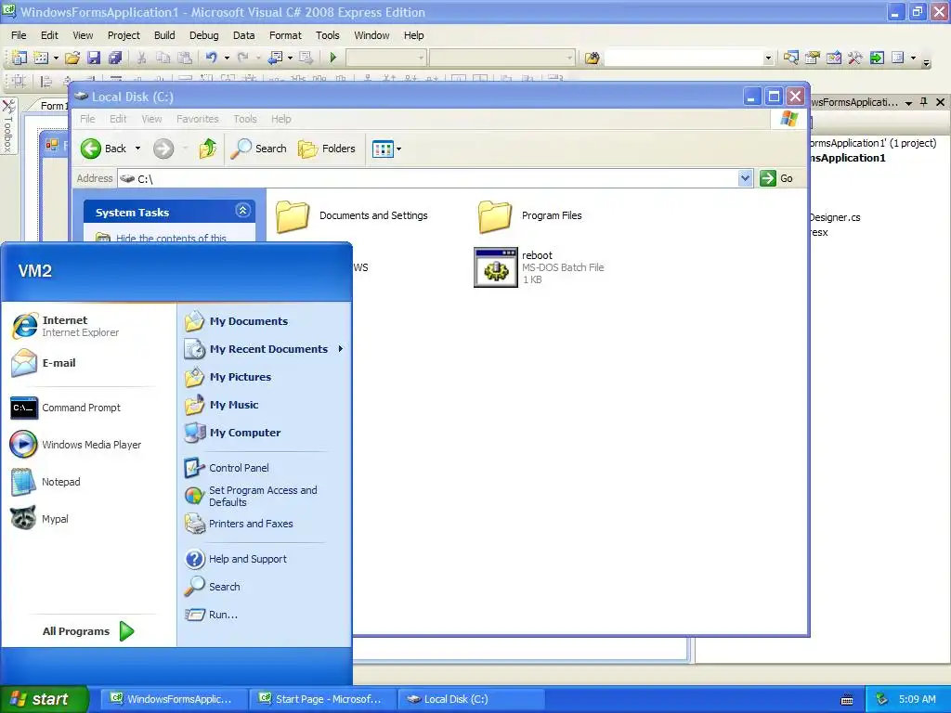Collapse System Tasks panel chevron
Viewport: 951px width, 713px height.
(x=242, y=211)
